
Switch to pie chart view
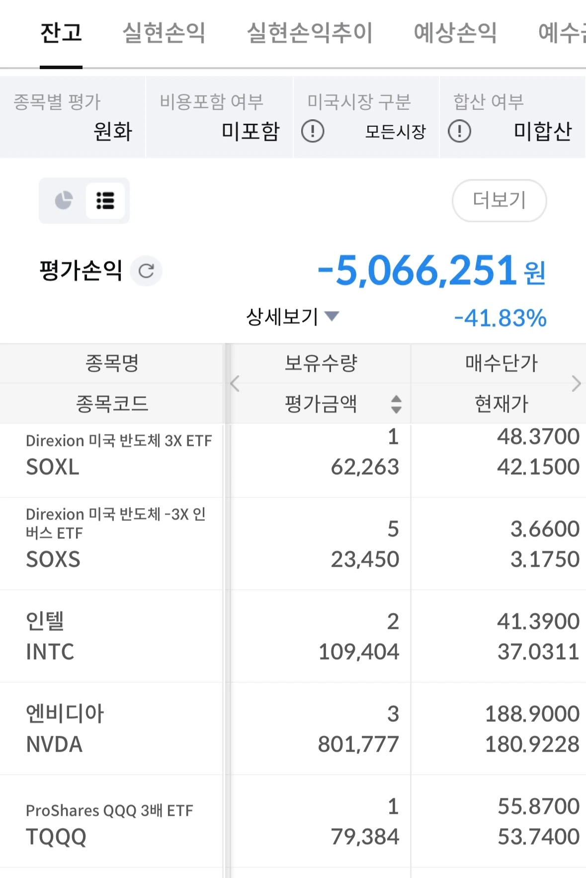(x=64, y=200)
